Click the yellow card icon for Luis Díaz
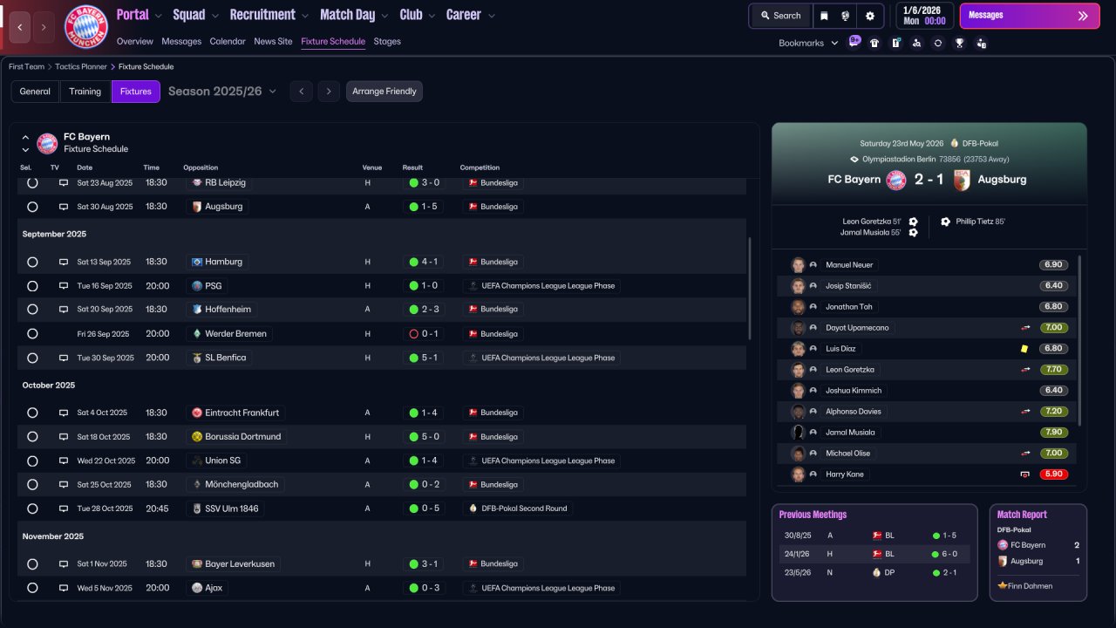Screen dimensions: 1116x628 (1024, 349)
